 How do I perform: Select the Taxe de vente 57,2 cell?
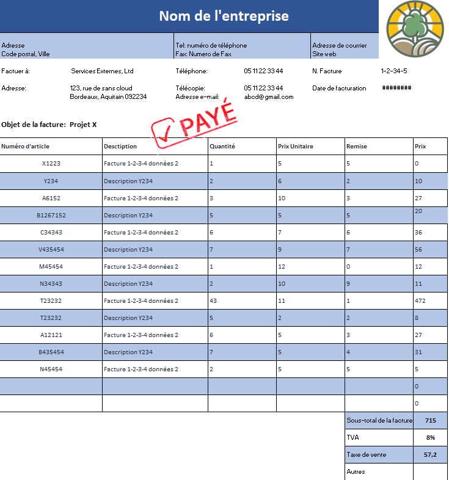(430, 454)
